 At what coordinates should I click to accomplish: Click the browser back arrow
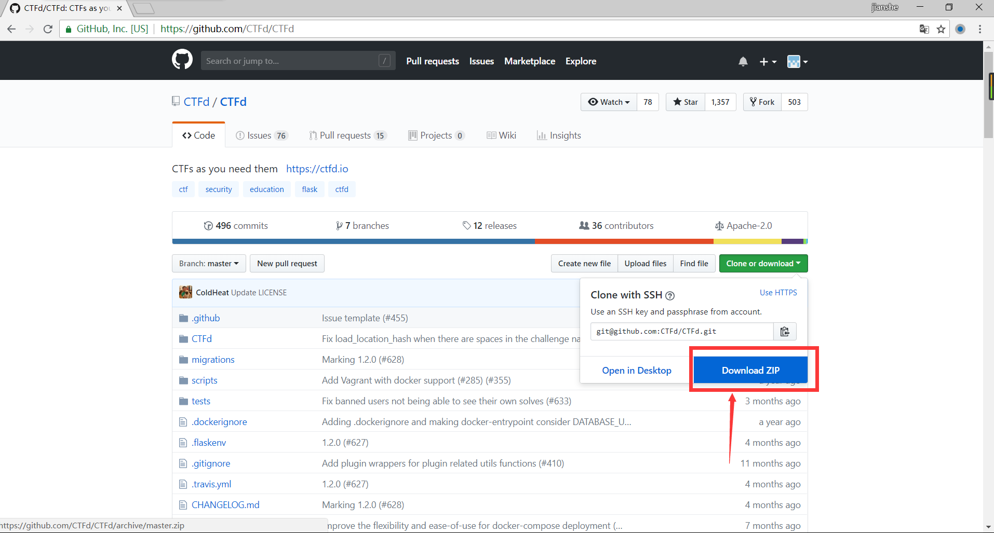pyautogui.click(x=11, y=29)
